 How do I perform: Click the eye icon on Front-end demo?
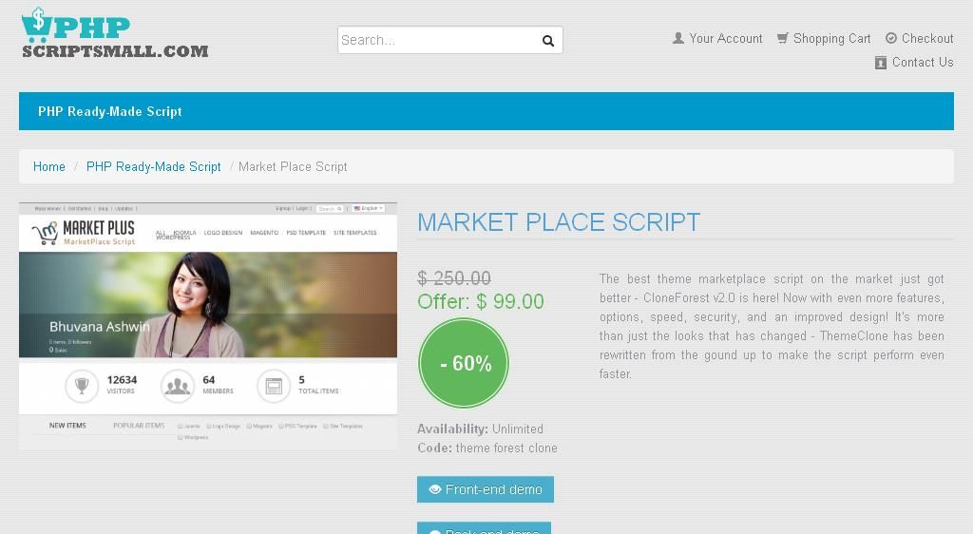[x=435, y=489]
